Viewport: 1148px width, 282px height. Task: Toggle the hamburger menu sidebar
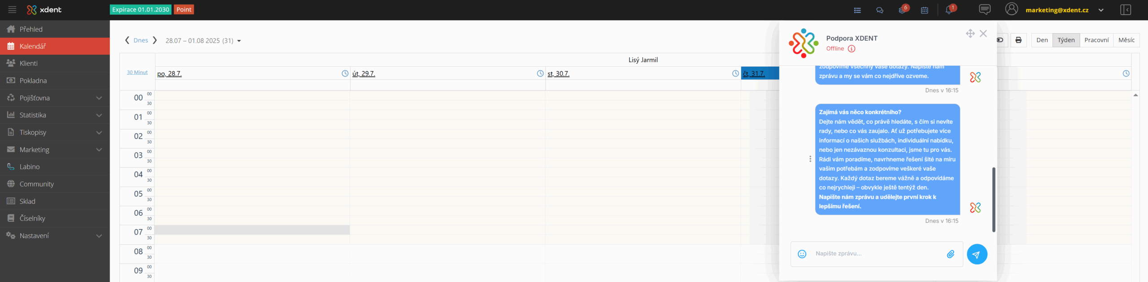point(12,10)
